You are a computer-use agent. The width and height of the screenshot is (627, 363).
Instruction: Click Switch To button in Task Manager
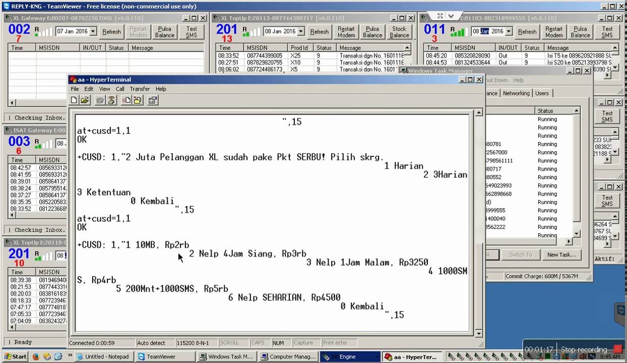point(520,255)
